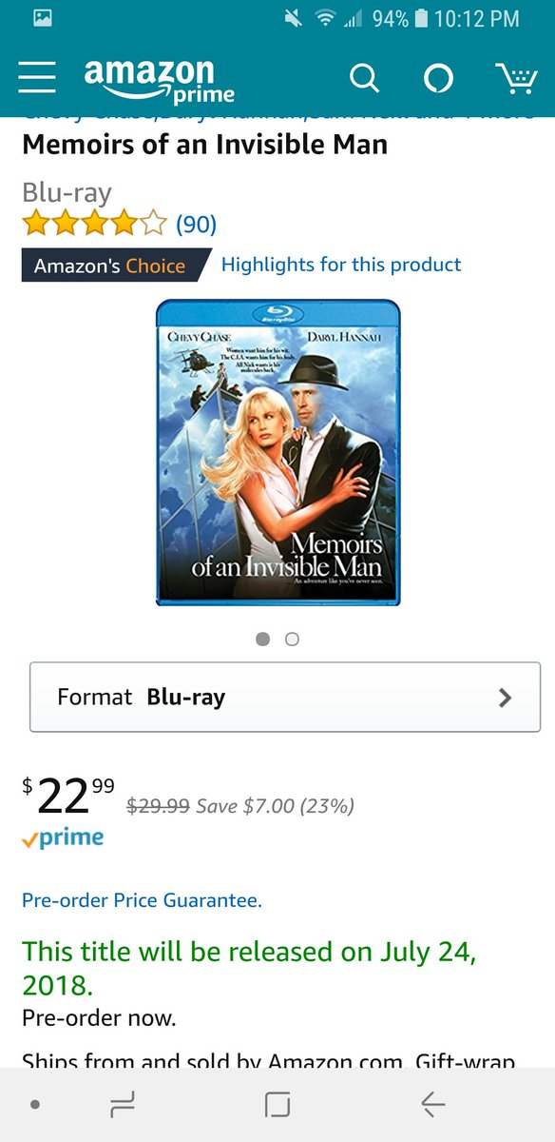
Task: Open the hamburger navigation menu
Action: (37, 79)
